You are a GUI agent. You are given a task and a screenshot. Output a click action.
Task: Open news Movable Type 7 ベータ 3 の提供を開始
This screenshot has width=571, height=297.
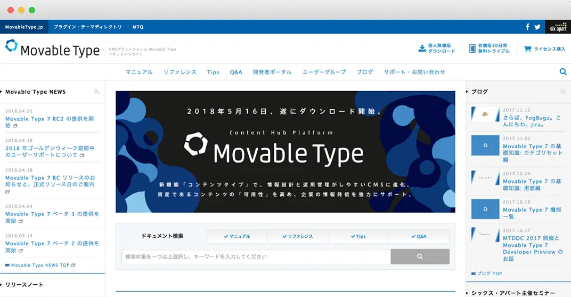point(52,217)
